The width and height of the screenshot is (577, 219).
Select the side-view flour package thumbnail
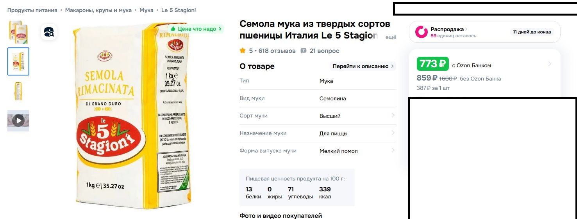click(18, 91)
